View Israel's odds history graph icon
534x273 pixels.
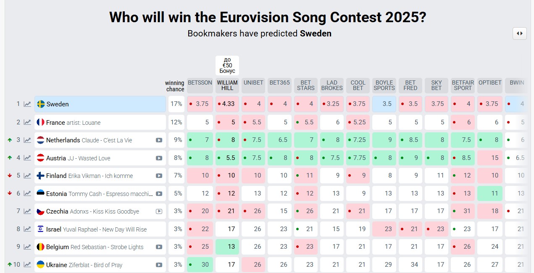[x=27, y=229]
